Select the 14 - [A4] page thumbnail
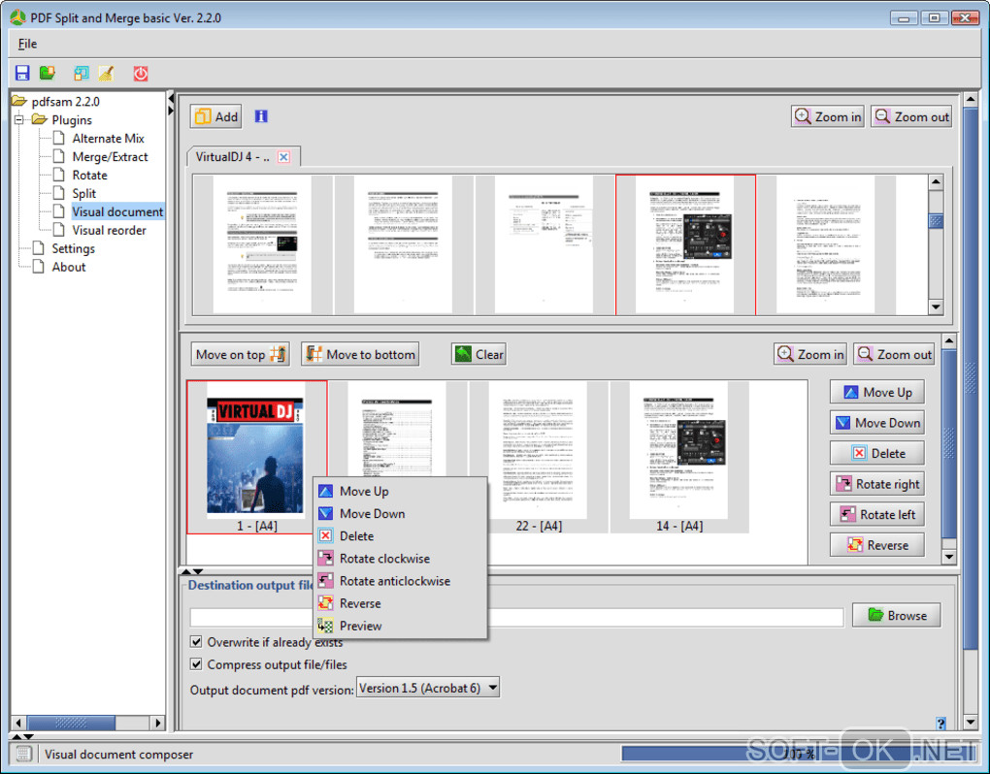 coord(679,458)
